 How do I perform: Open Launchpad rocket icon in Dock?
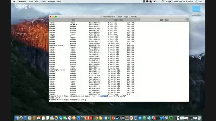coord(21,118)
